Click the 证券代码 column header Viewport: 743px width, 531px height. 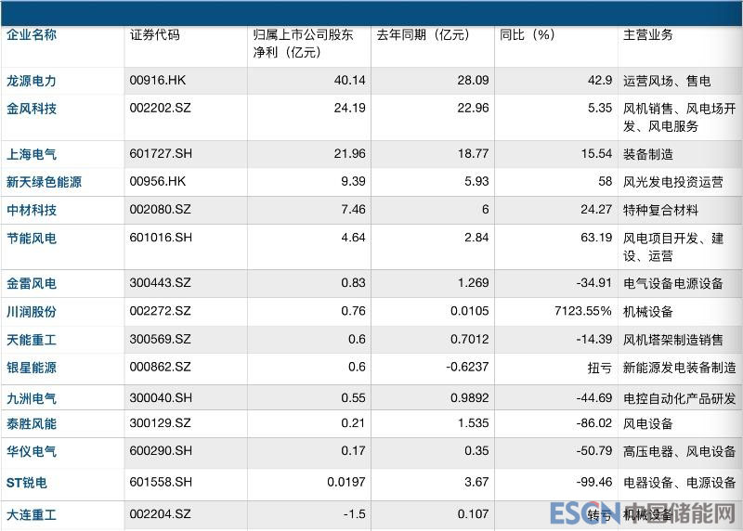click(155, 35)
